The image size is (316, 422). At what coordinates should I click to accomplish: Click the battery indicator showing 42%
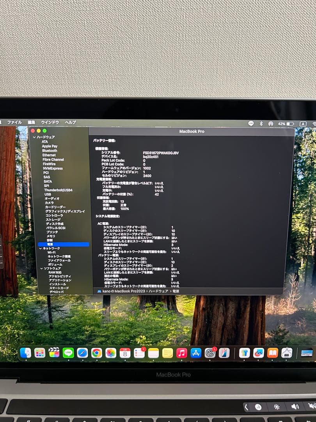[x=286, y=123]
